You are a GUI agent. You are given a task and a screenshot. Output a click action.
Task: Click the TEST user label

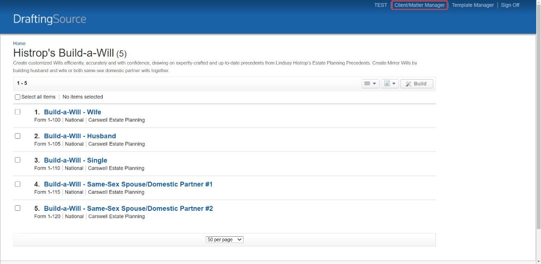tap(381, 5)
